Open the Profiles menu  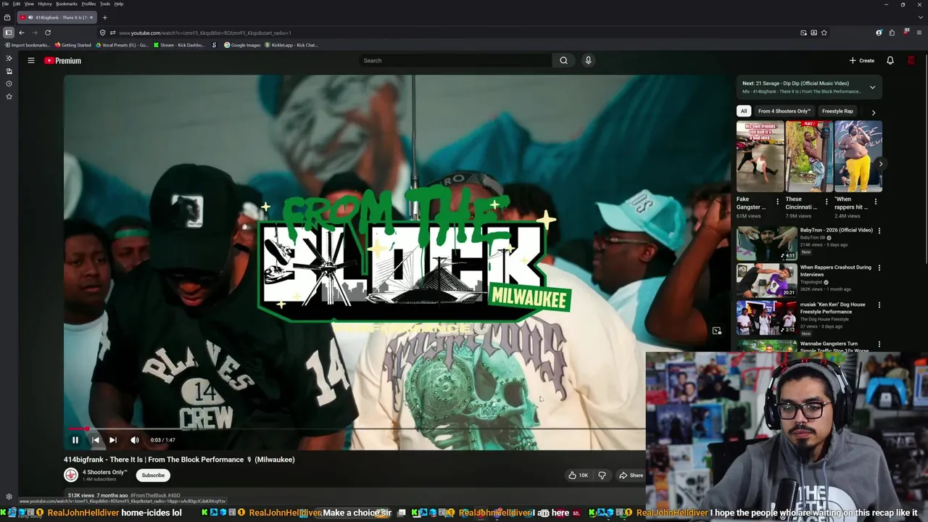tap(88, 4)
